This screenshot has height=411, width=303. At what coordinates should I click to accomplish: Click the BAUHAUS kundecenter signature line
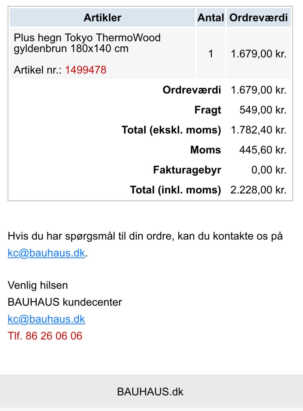tap(65, 302)
